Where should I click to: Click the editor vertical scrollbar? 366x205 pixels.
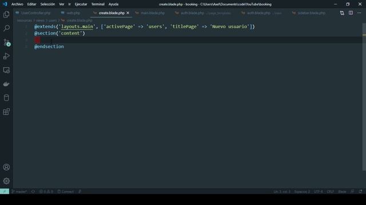(364, 97)
